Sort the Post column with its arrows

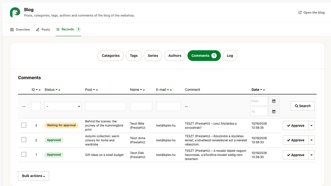(x=95, y=90)
